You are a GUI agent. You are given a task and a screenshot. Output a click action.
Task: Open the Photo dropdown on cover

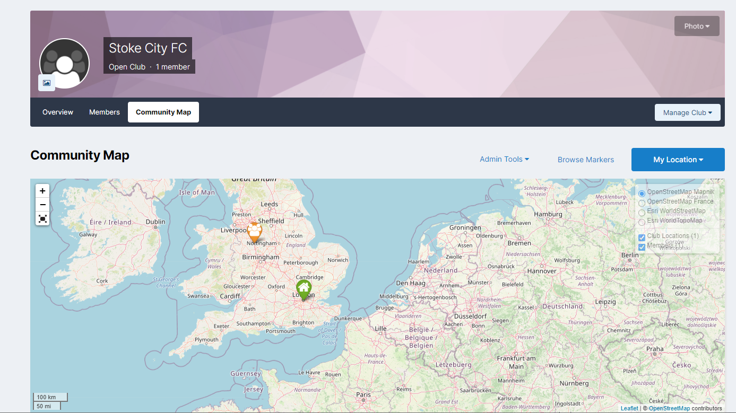point(696,26)
